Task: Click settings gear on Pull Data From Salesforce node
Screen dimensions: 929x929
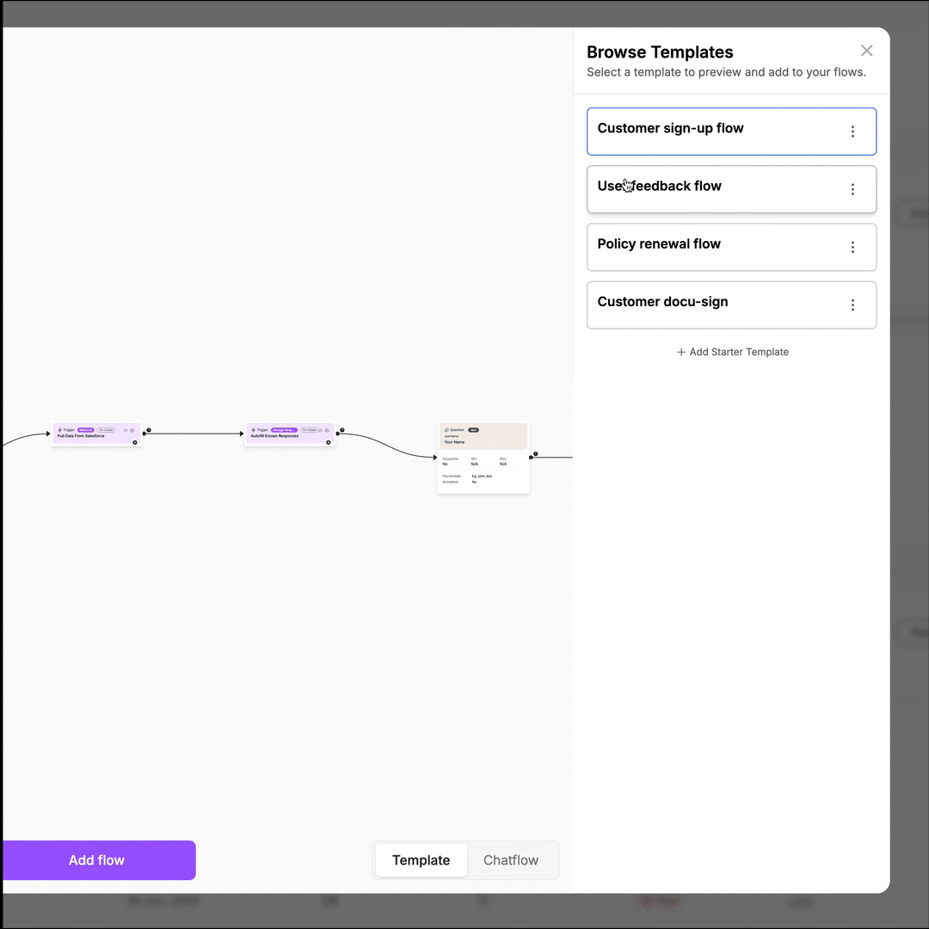Action: [132, 430]
